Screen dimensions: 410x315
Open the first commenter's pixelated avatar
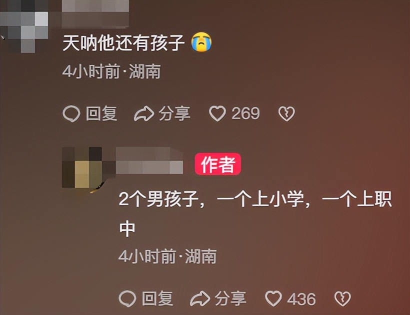click(24, 26)
